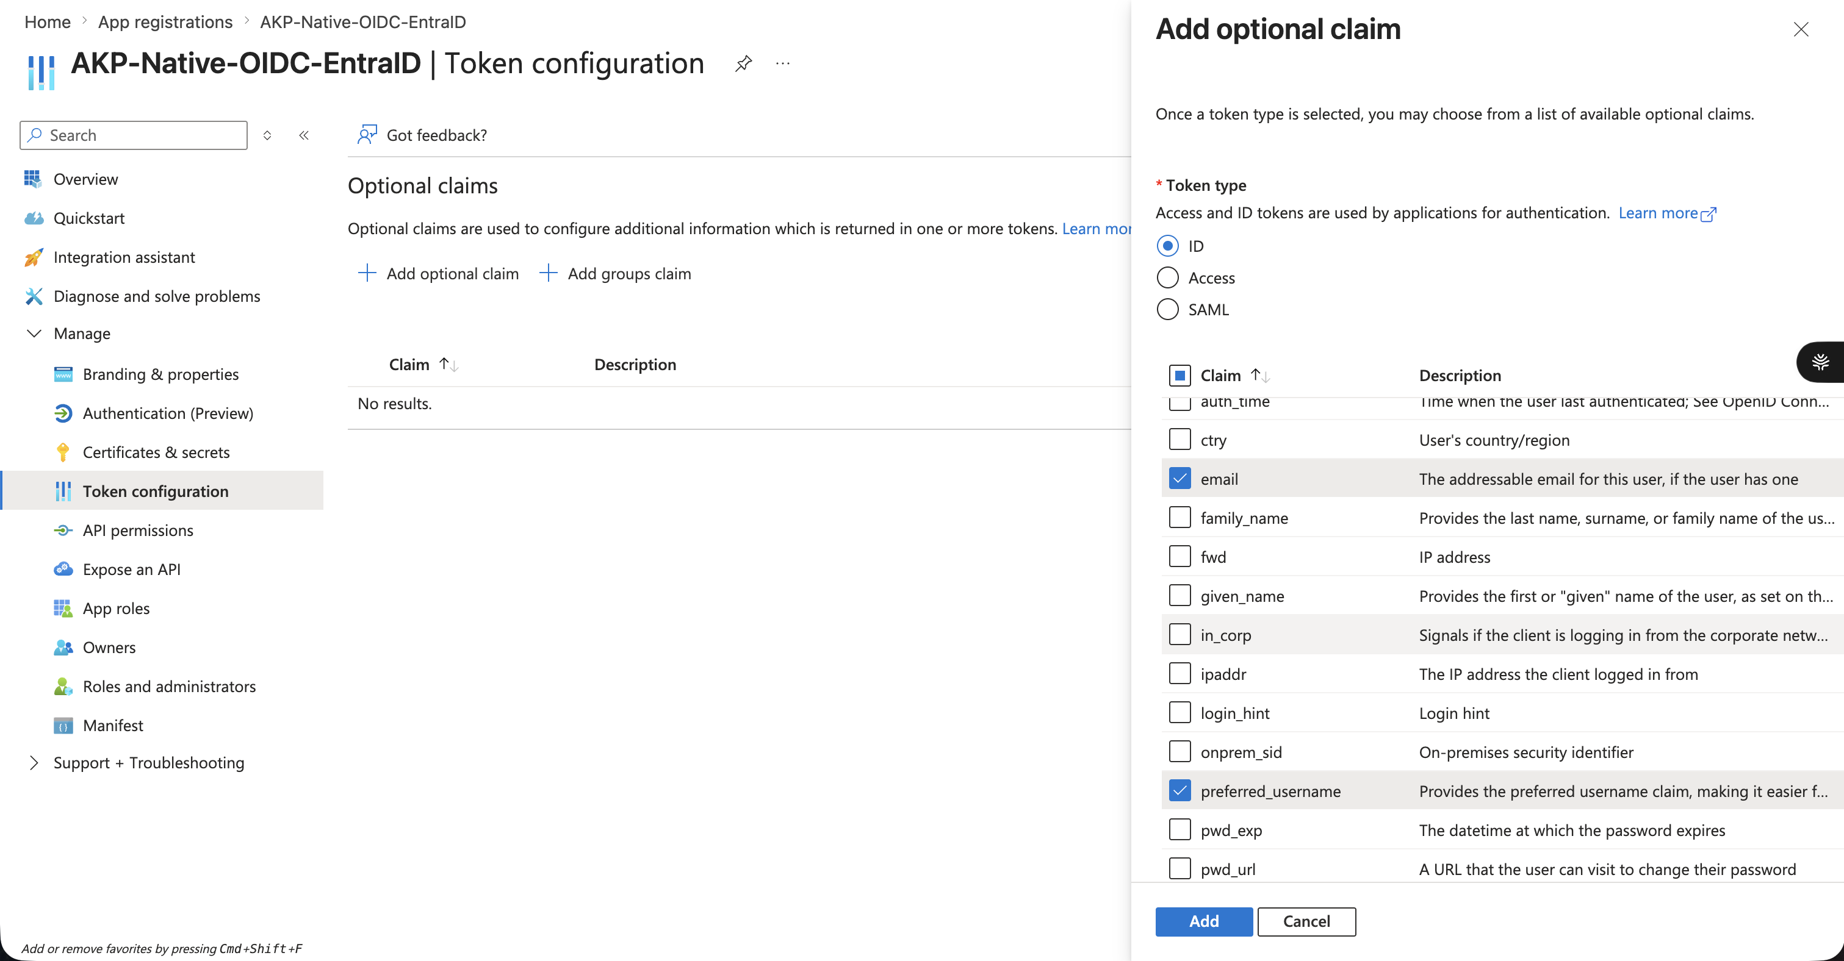Click the AKP-Native-OIDC-EntraID breadcrumb
The image size is (1844, 961).
[x=363, y=22]
